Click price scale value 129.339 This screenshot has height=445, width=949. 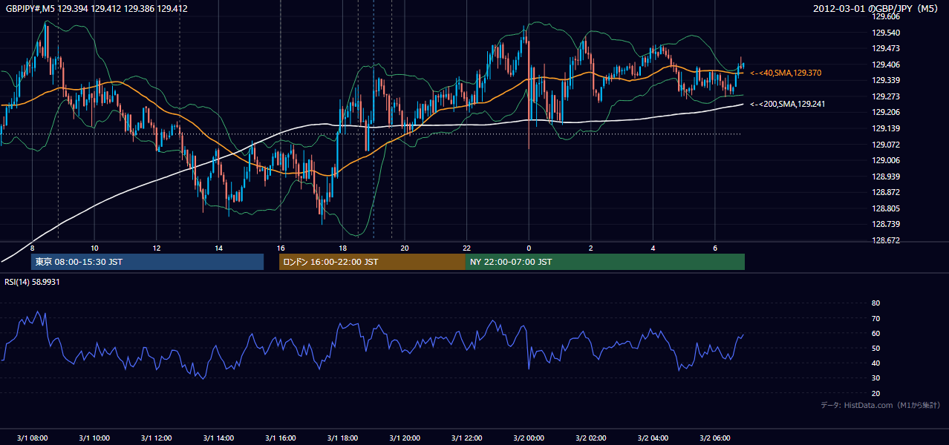[x=886, y=80]
